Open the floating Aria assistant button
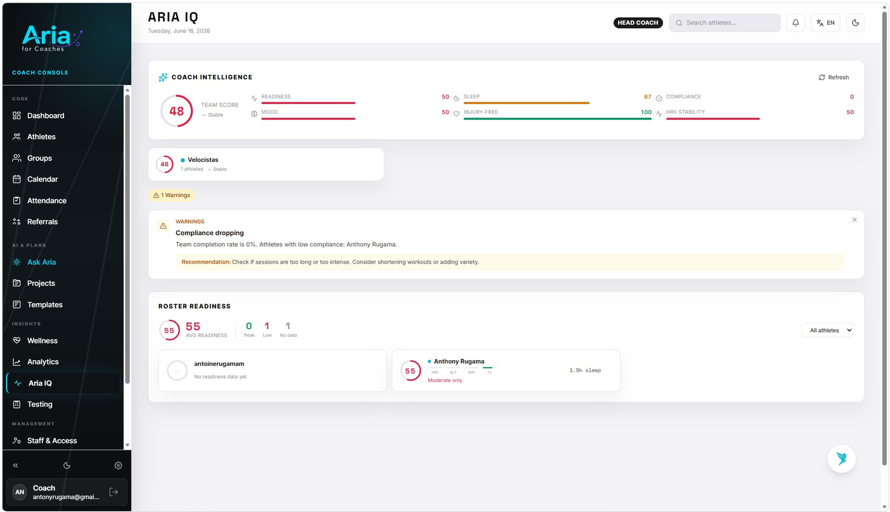 [x=842, y=459]
